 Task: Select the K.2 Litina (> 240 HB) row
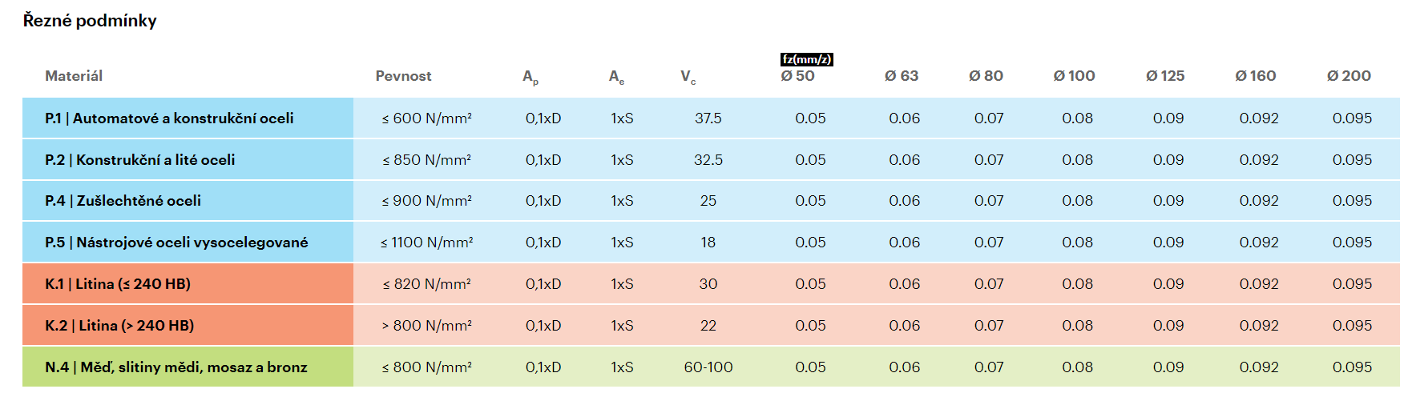point(119,326)
